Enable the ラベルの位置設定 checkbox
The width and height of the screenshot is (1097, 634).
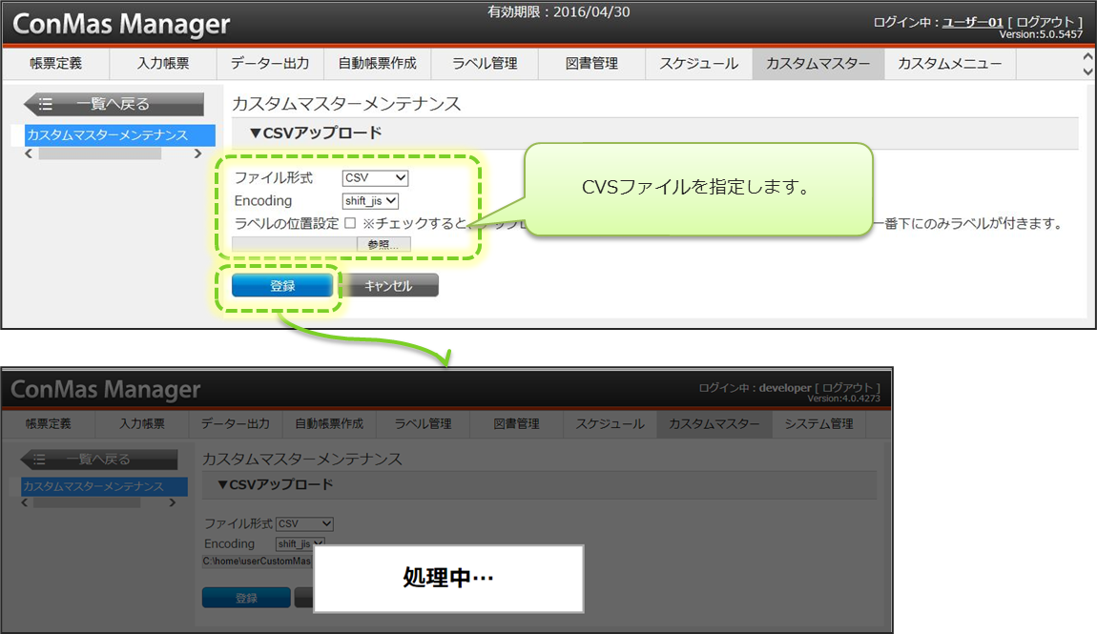click(350, 223)
